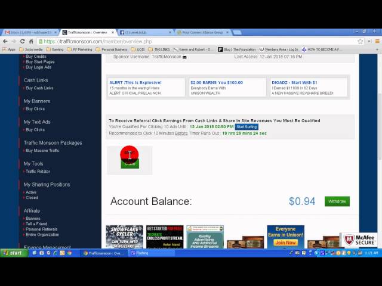Viewport: 382px width, 286px height.
Task: Open Buy Start Pages link
Action: pos(40,62)
